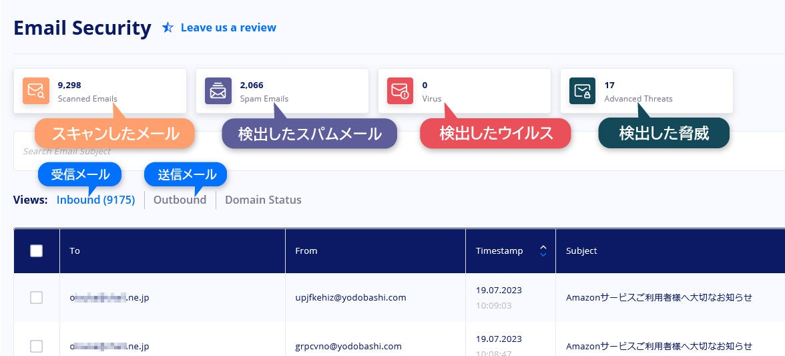Open the Amazon subject in the grpcvno row

point(659,346)
